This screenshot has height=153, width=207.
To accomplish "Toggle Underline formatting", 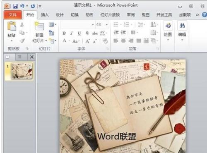I will [79, 33].
